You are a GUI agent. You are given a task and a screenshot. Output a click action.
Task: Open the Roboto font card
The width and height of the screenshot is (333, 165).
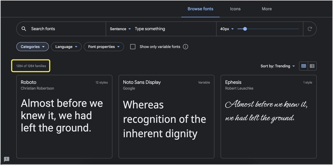click(x=64, y=117)
